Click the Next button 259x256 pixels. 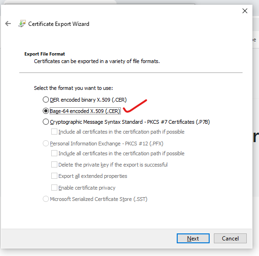[x=193, y=238]
